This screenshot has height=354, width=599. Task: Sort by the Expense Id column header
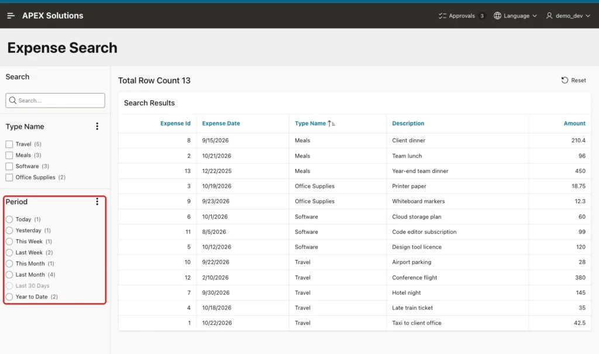pos(175,123)
